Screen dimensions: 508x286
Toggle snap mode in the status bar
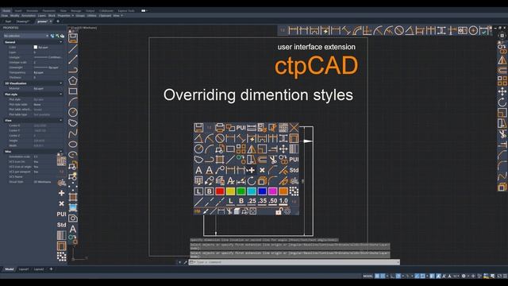383,276
